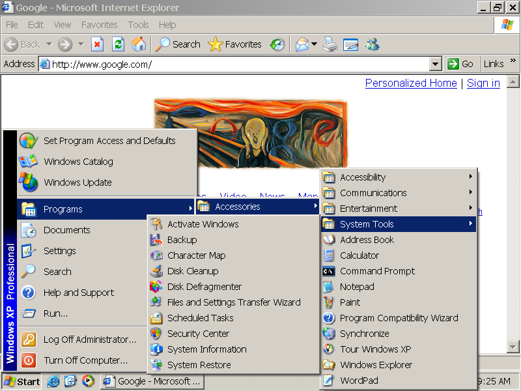Screen dimensions: 521x391
Task: Open Files and Settings Transfer Wizard
Action: tap(233, 302)
